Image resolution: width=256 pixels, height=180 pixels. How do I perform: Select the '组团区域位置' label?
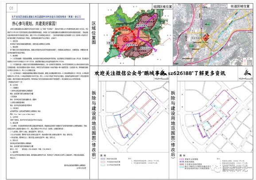162,7
